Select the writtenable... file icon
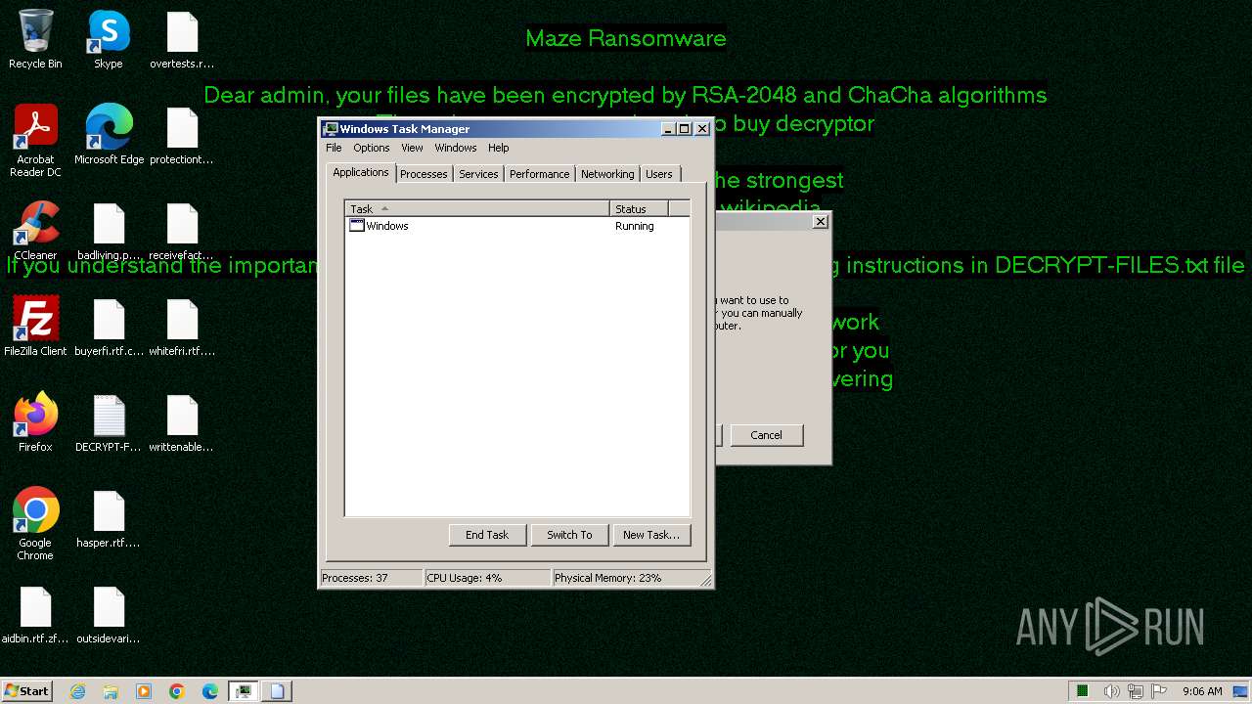The width and height of the screenshot is (1252, 704). pos(182,422)
